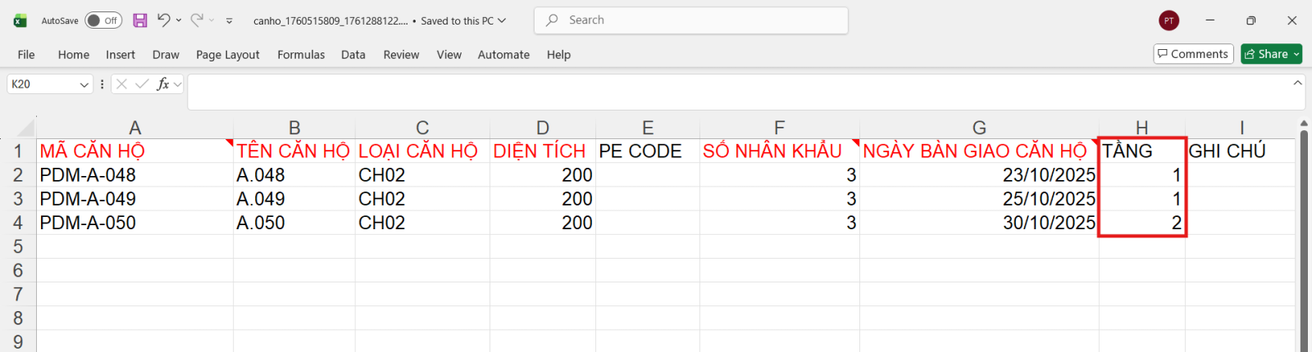
Task: Open the Comments pane button
Action: point(1193,54)
